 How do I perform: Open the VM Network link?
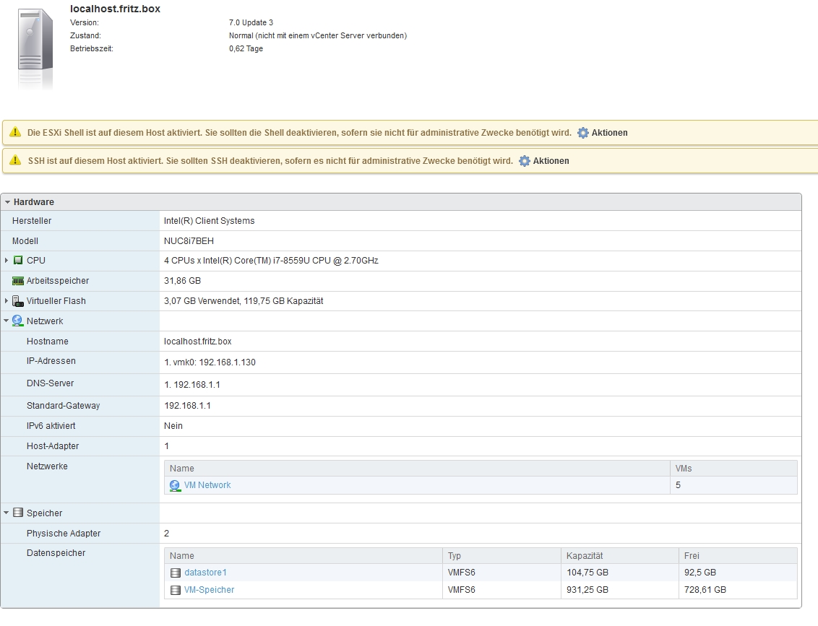[207, 485]
